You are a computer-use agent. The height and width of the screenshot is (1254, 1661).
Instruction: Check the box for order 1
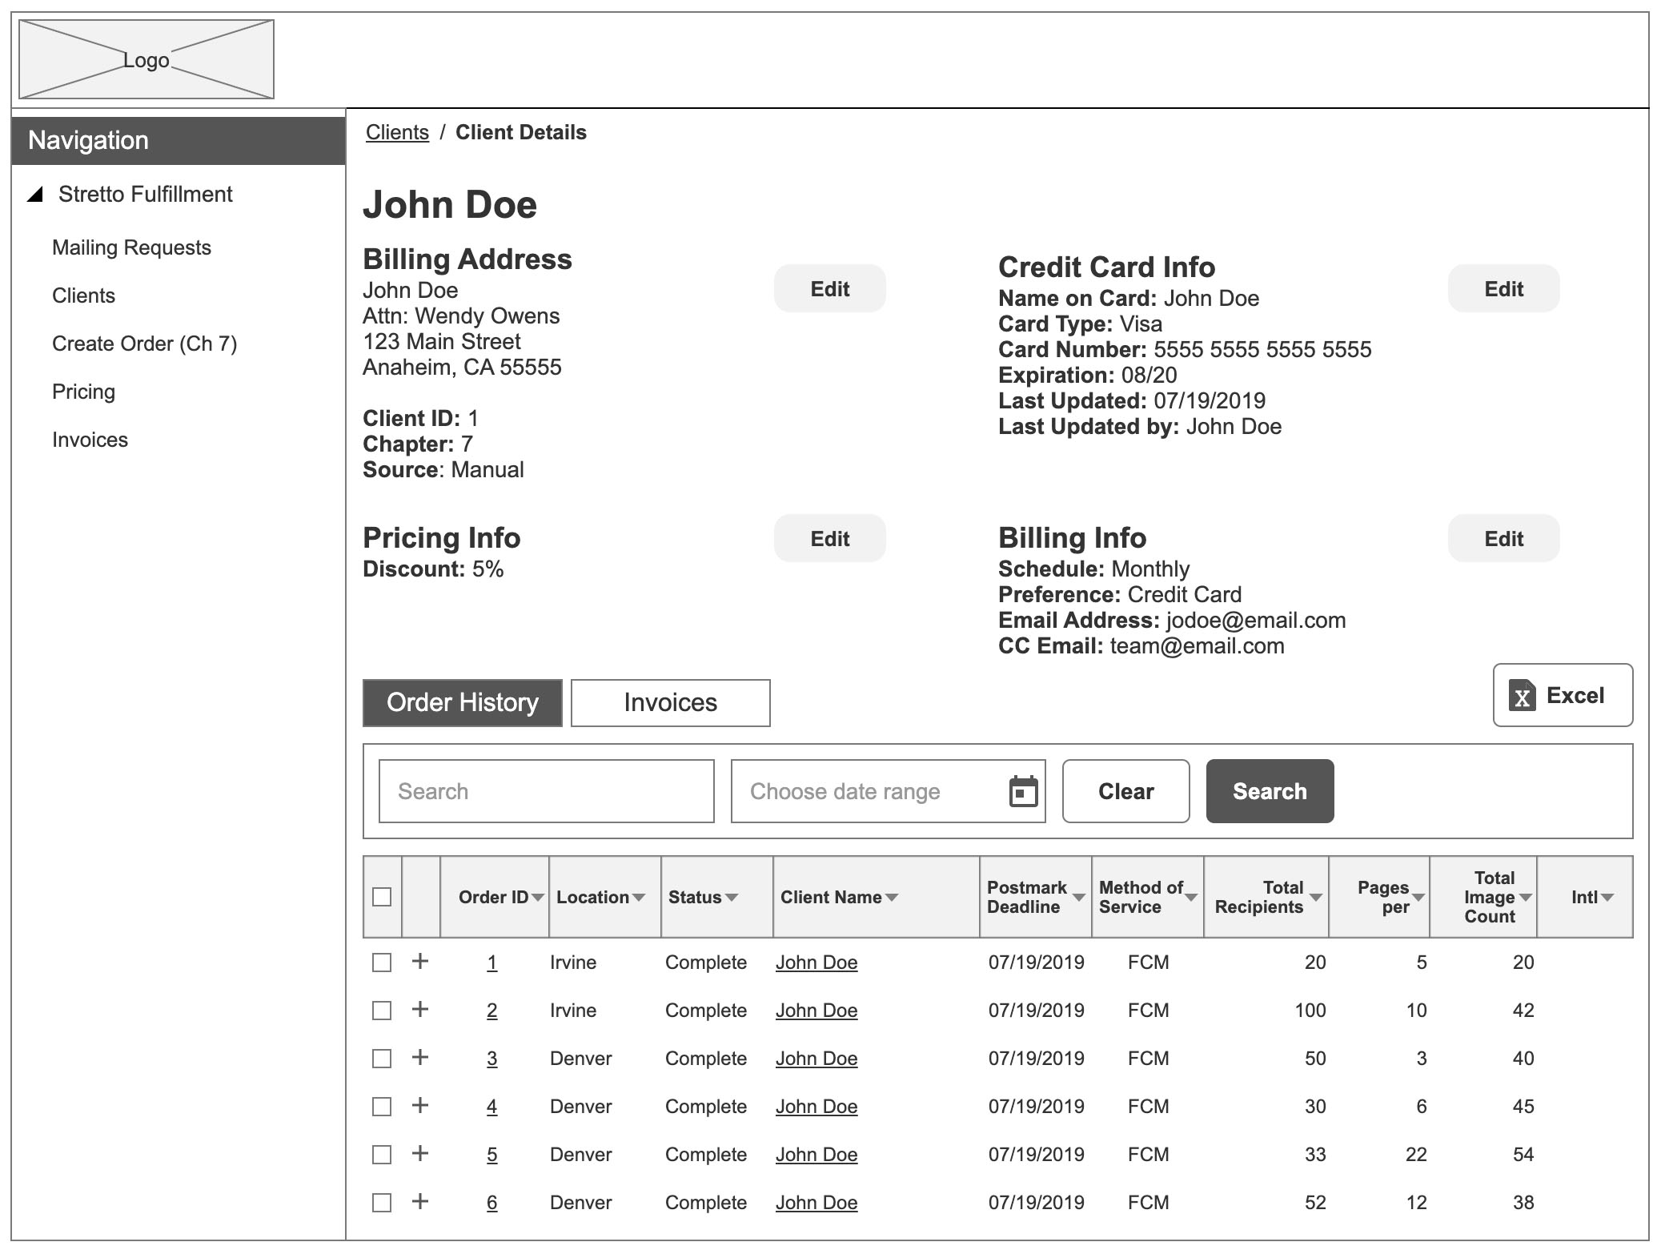click(382, 963)
